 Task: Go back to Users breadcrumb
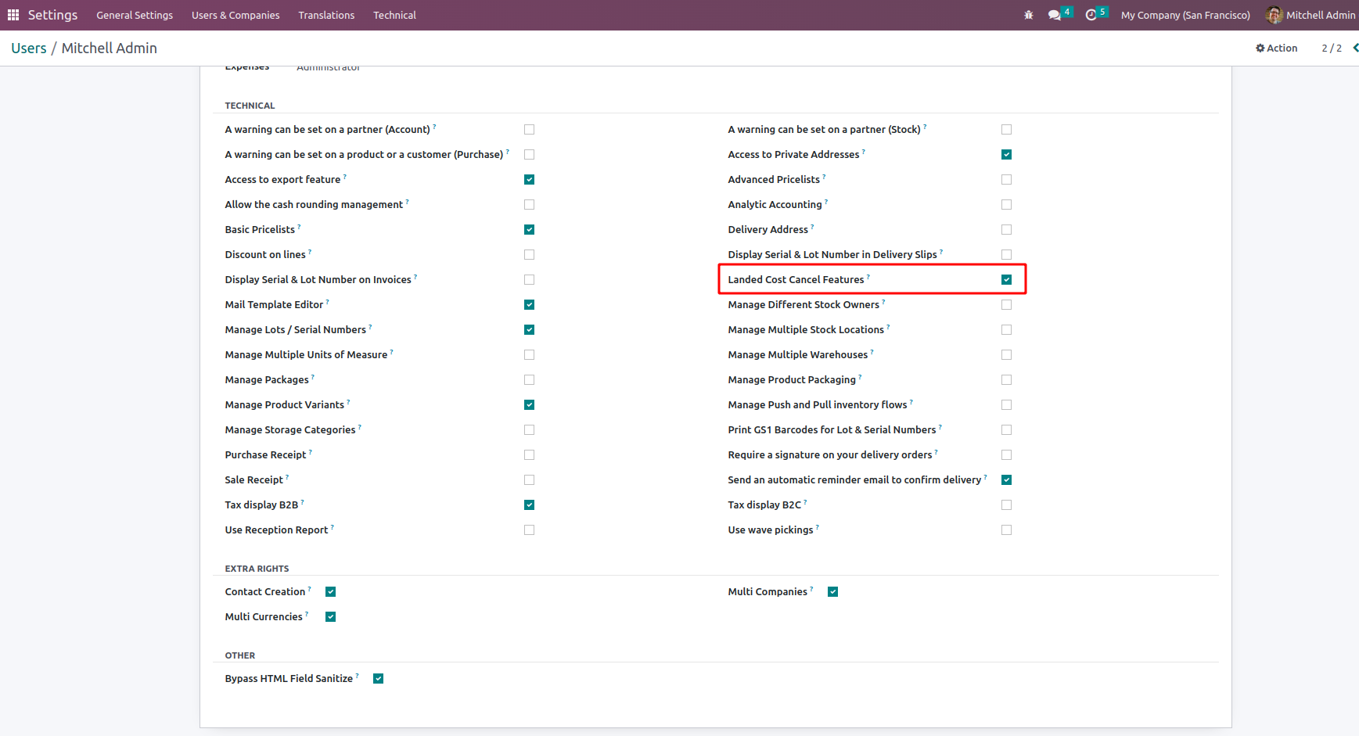(29, 48)
